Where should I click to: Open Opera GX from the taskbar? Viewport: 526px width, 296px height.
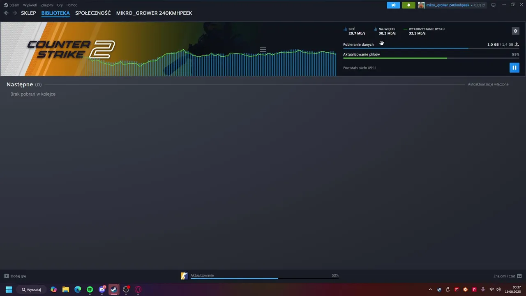(x=138, y=289)
